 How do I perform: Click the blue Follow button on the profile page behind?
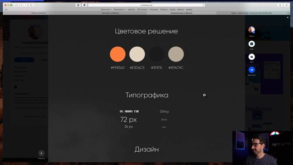[x=24, y=60]
